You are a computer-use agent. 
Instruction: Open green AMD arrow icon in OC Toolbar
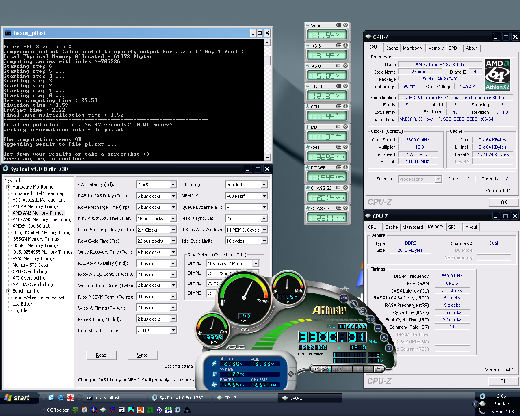pos(150,410)
